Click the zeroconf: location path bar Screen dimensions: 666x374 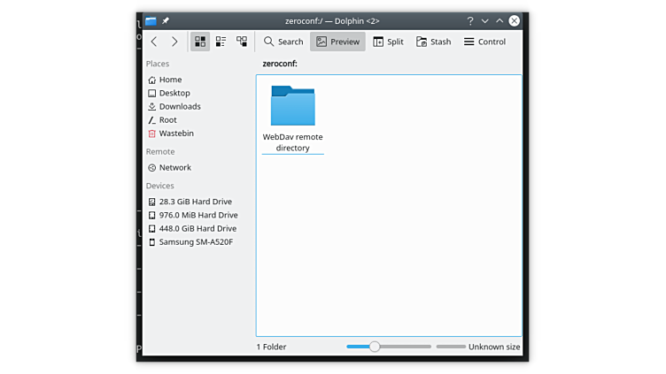tap(390, 64)
